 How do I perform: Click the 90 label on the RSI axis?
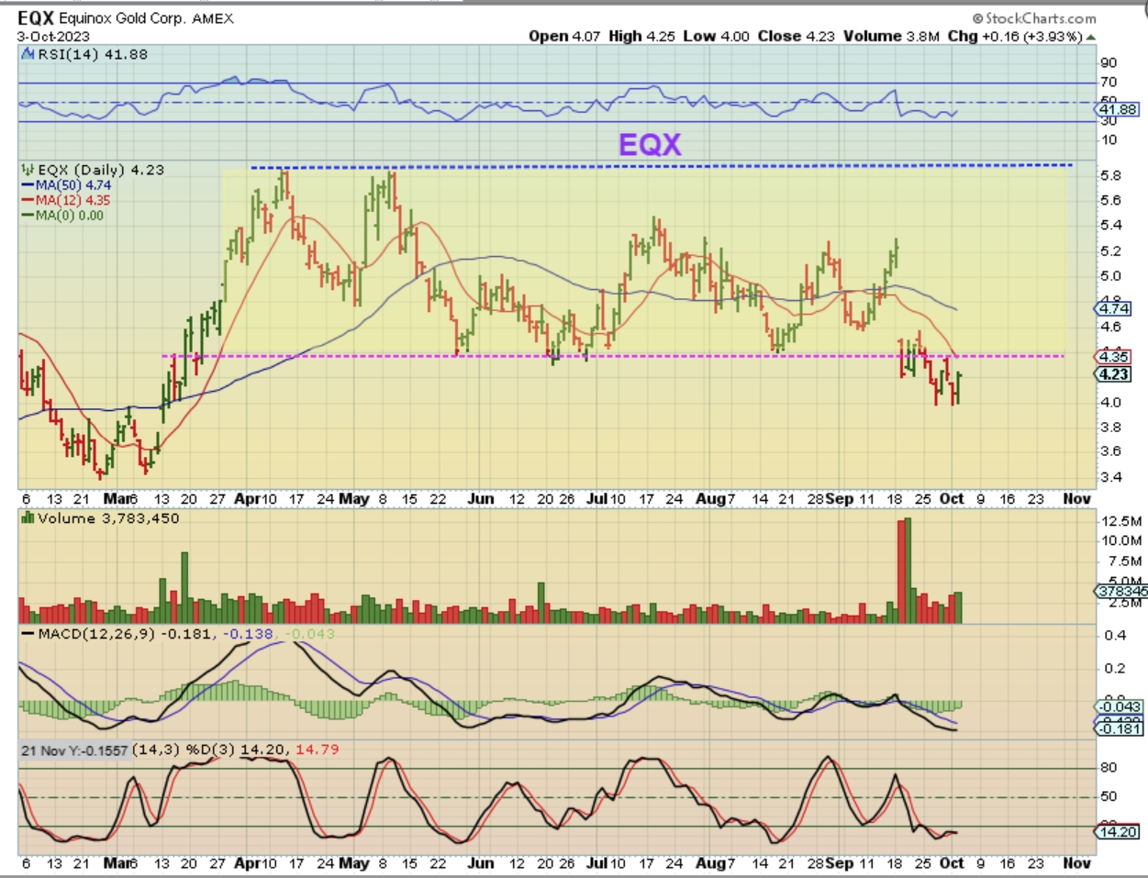tap(1109, 62)
